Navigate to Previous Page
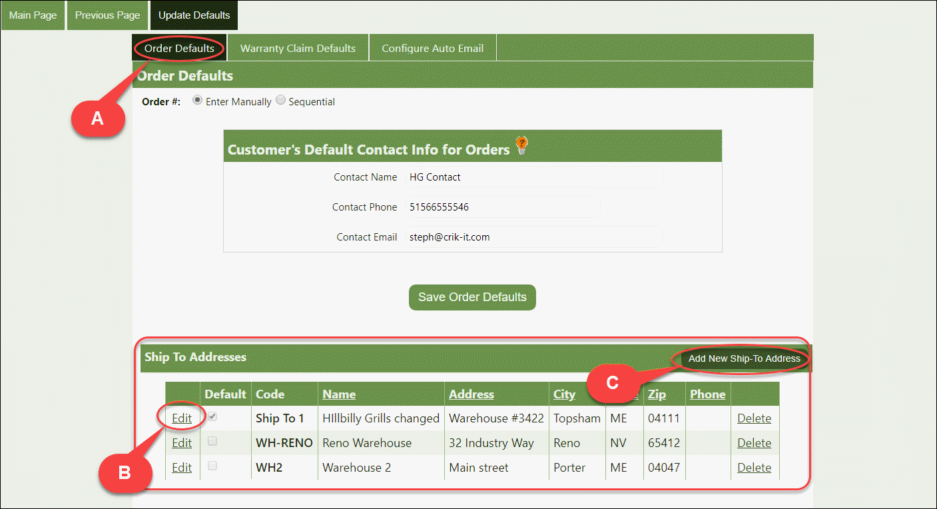 point(107,15)
